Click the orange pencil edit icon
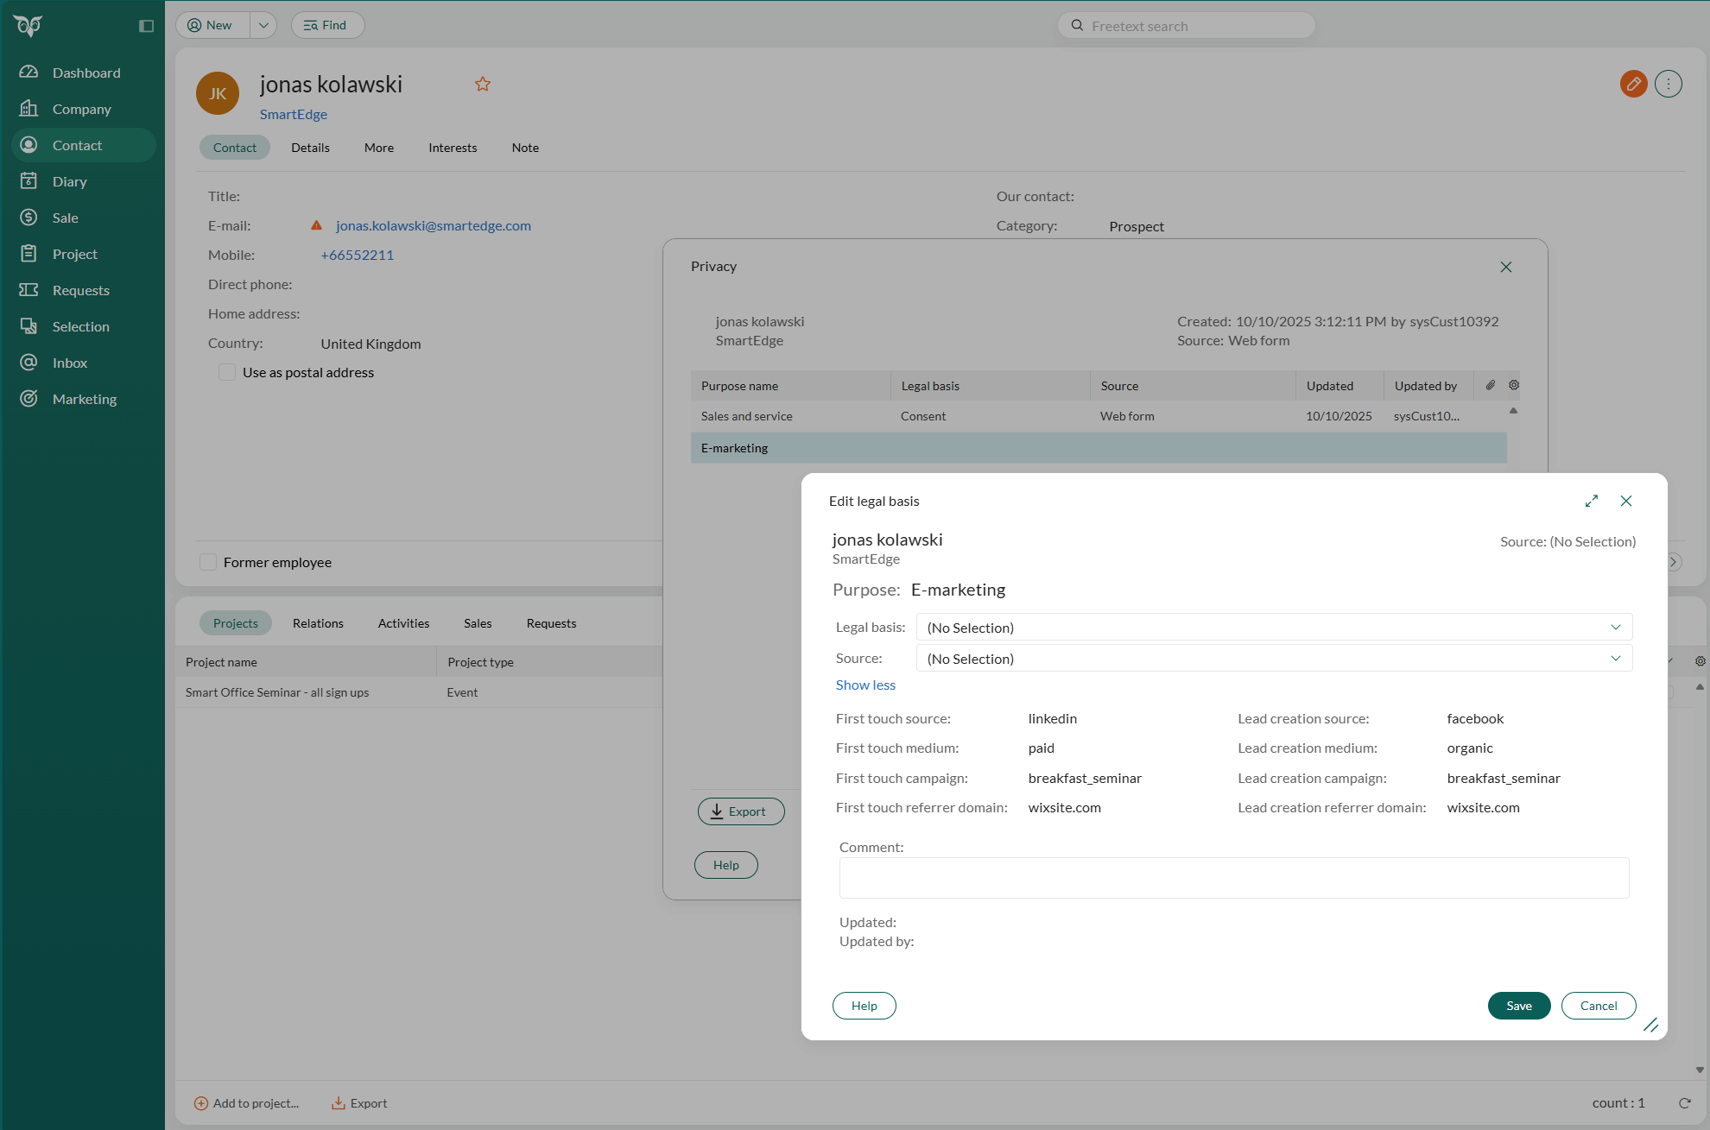The height and width of the screenshot is (1130, 1710). tap(1633, 84)
